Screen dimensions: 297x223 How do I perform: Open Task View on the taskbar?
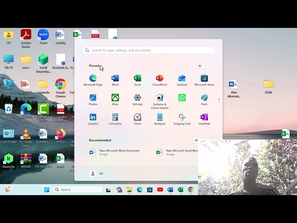coord(108,190)
